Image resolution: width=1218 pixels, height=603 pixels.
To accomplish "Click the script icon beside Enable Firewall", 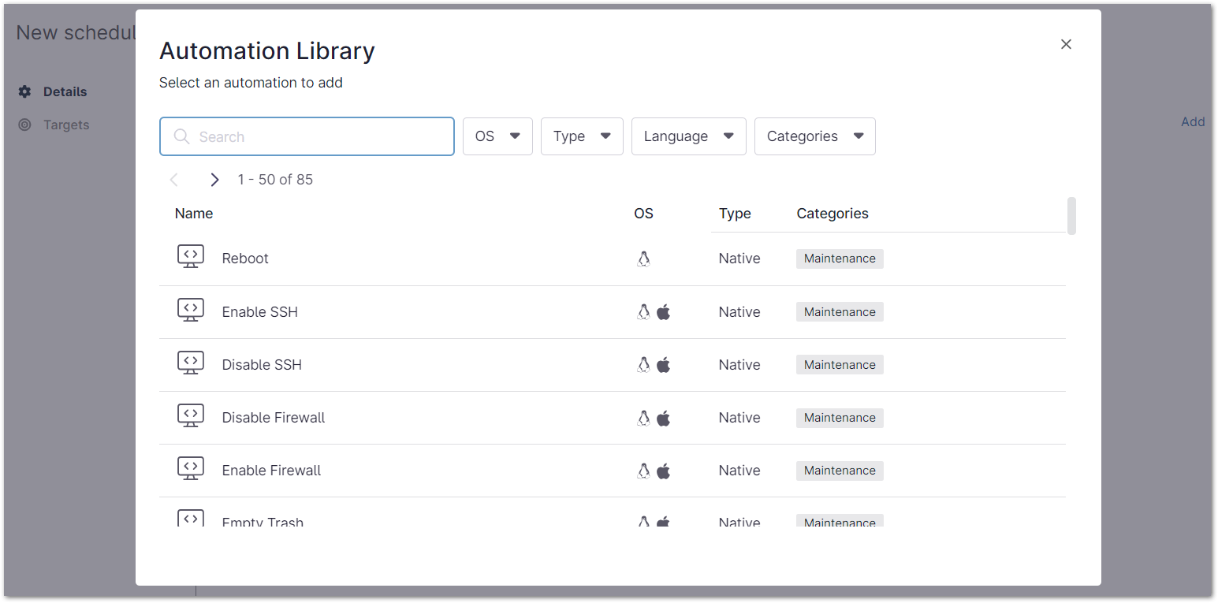I will click(190, 469).
